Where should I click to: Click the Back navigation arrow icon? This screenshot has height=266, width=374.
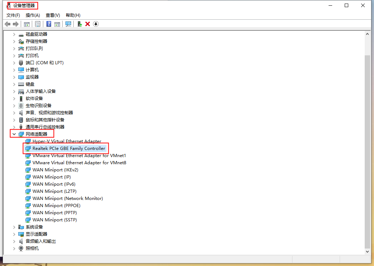(x=8, y=24)
